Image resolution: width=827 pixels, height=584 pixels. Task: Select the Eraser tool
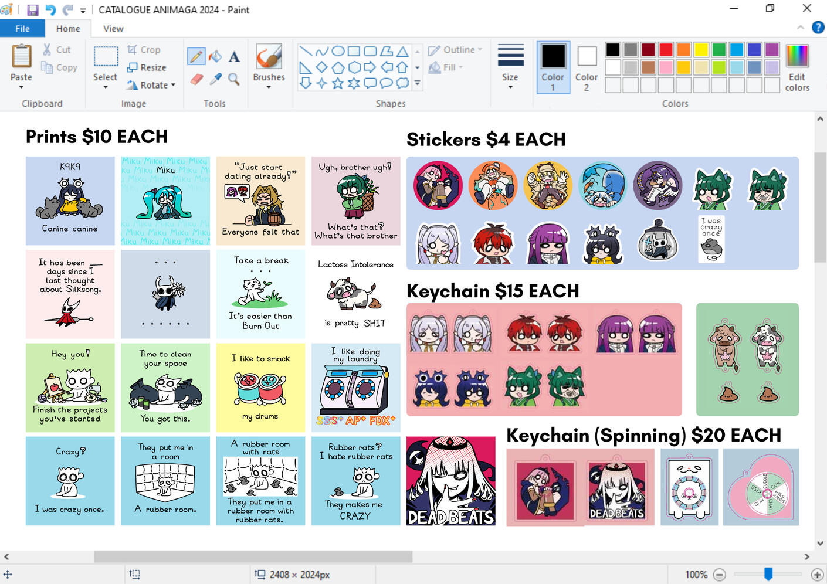tap(196, 79)
